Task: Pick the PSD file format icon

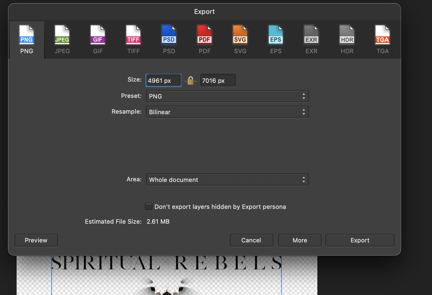Action: (x=169, y=40)
